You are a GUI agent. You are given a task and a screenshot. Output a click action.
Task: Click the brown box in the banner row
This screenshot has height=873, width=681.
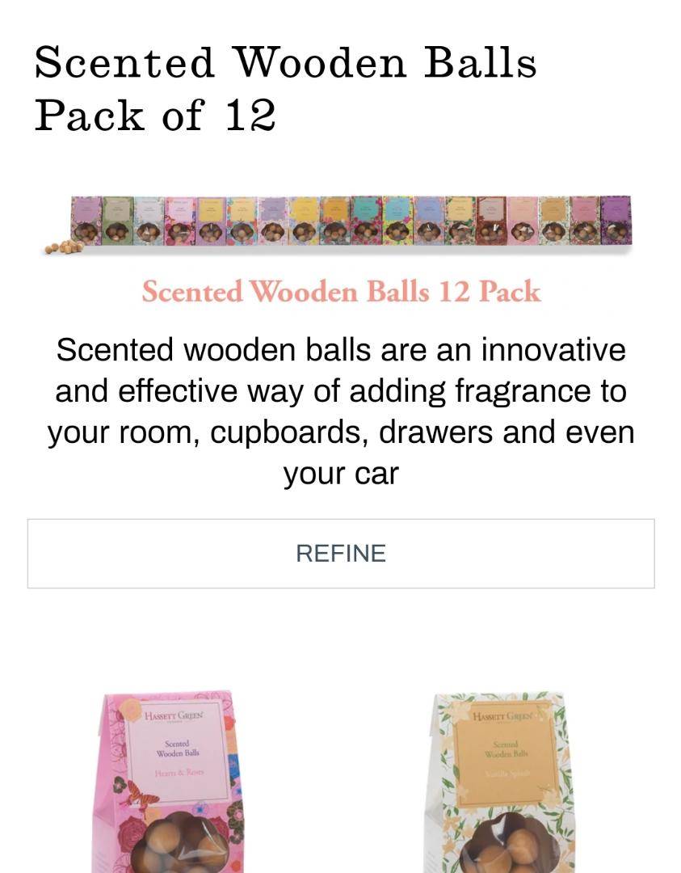pyautogui.click(x=491, y=221)
